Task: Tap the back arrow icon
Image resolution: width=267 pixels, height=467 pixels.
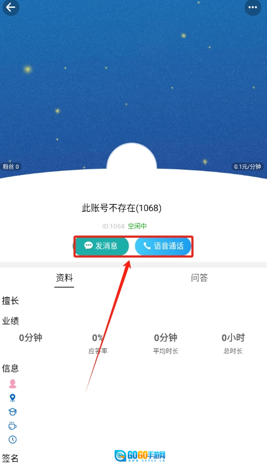Action: coord(11,7)
